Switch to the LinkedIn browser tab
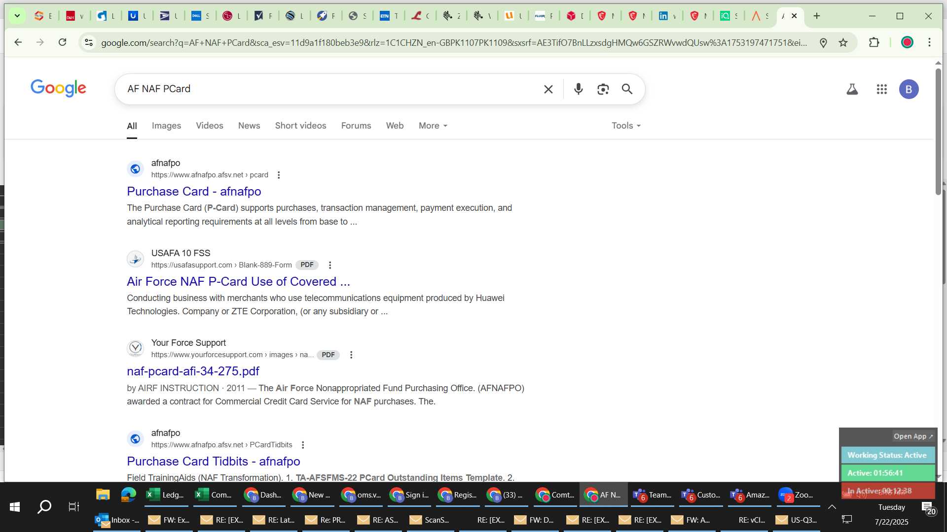The image size is (947, 532). (x=667, y=16)
